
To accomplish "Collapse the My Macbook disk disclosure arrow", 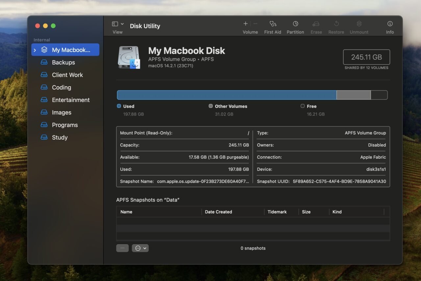I will [x=34, y=50].
